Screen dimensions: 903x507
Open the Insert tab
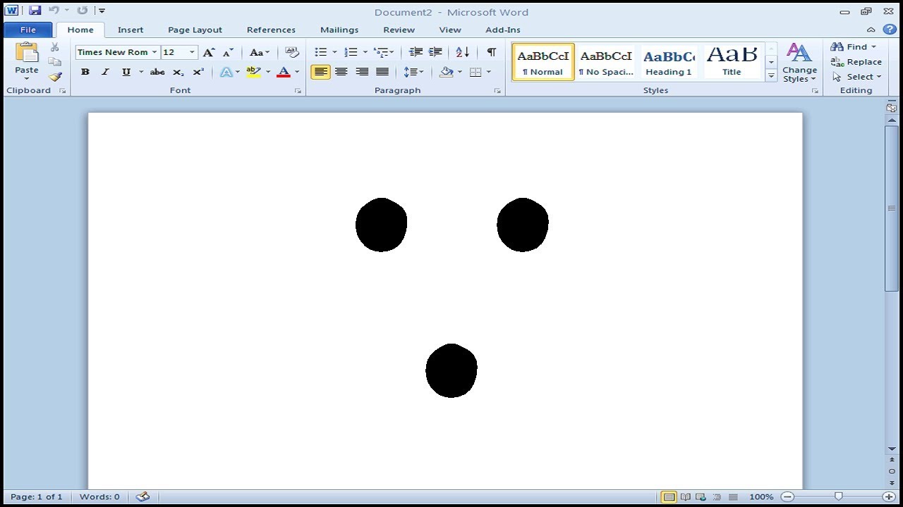[x=131, y=30]
